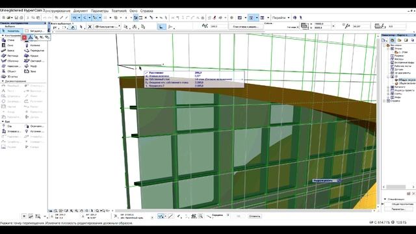416x234 pixels.
Task: Collapse the Конструирование toolbox section
Action: click(x=3, y=36)
